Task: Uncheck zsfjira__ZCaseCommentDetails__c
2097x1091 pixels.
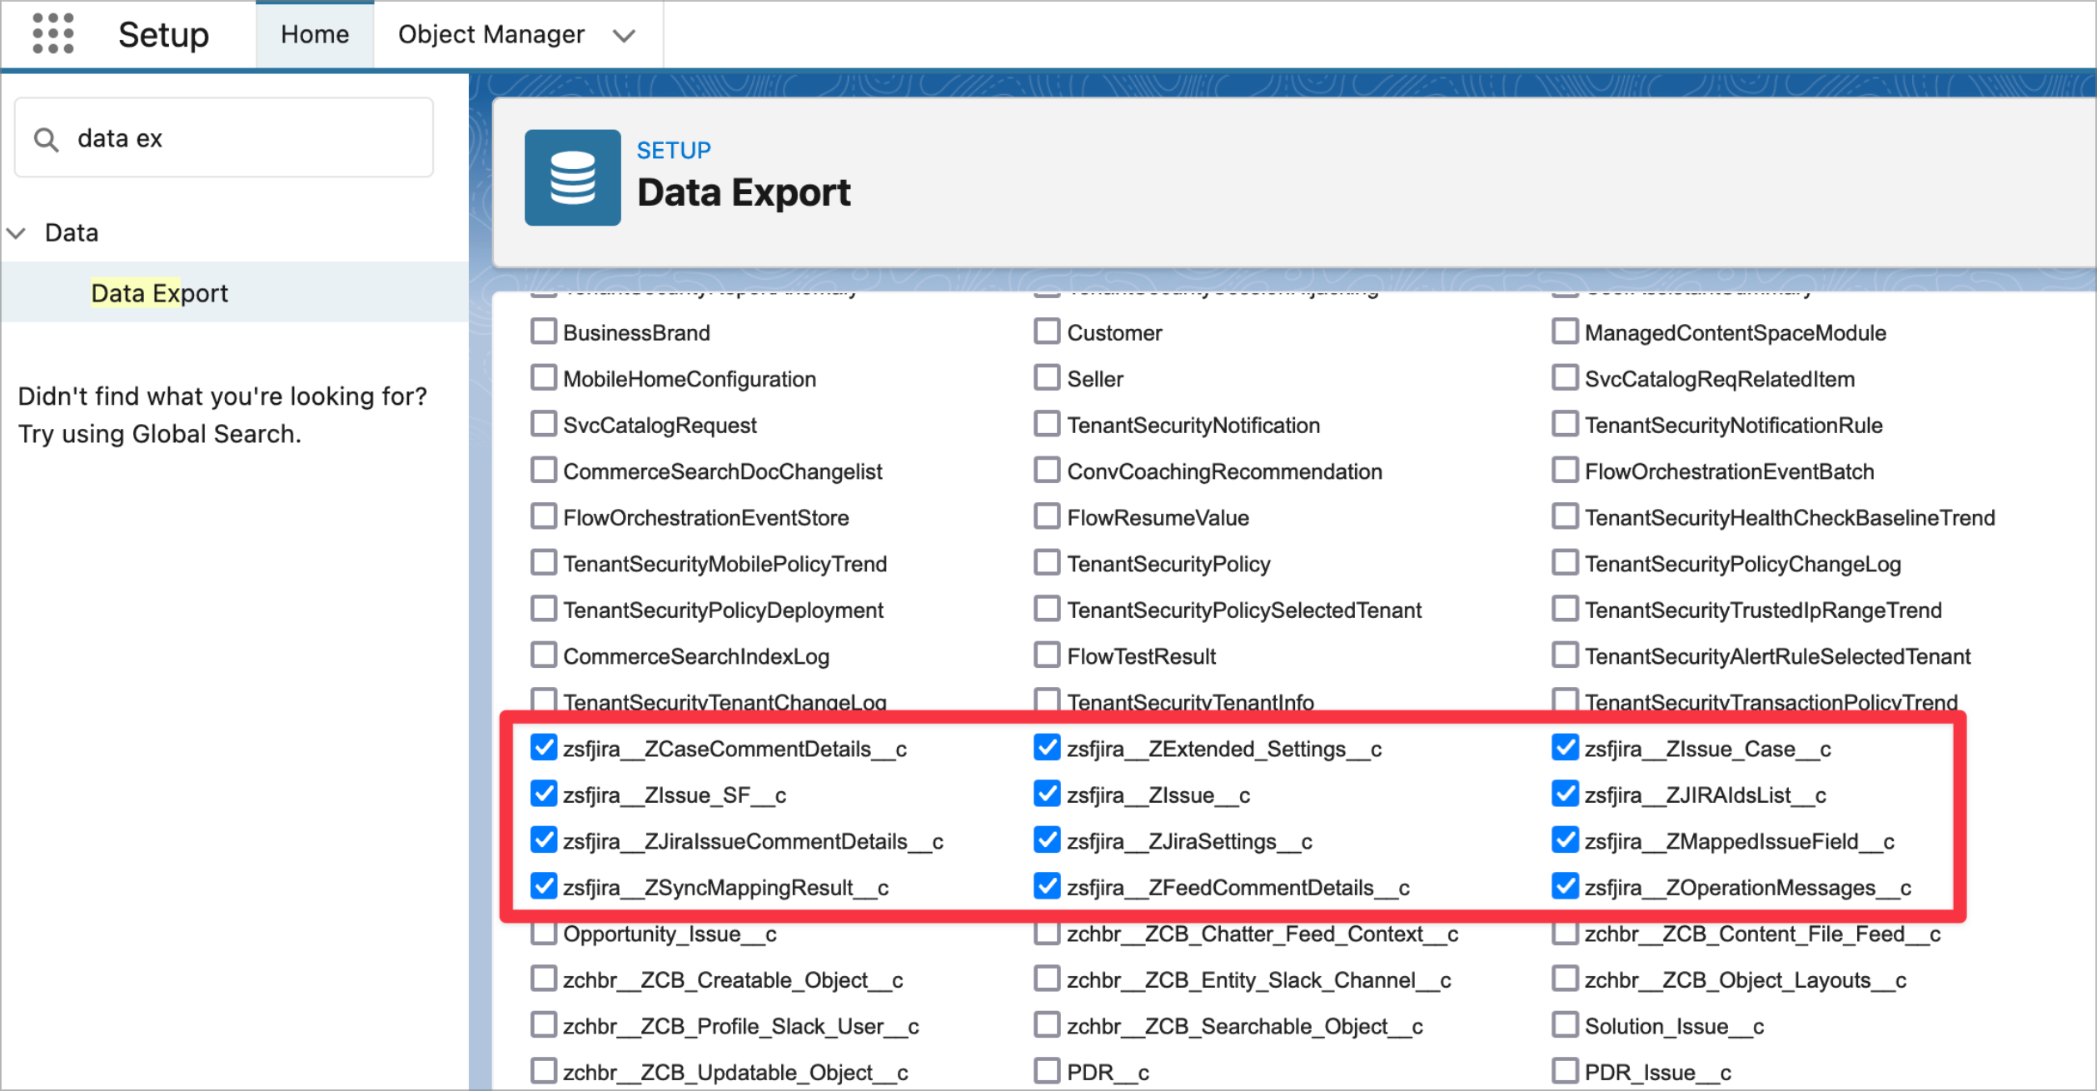Action: [544, 747]
